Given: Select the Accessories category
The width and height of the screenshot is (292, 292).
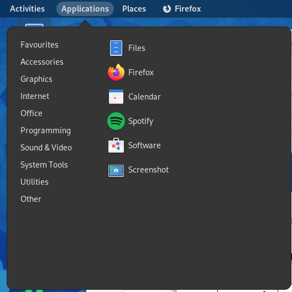Looking at the screenshot, I should [x=42, y=62].
